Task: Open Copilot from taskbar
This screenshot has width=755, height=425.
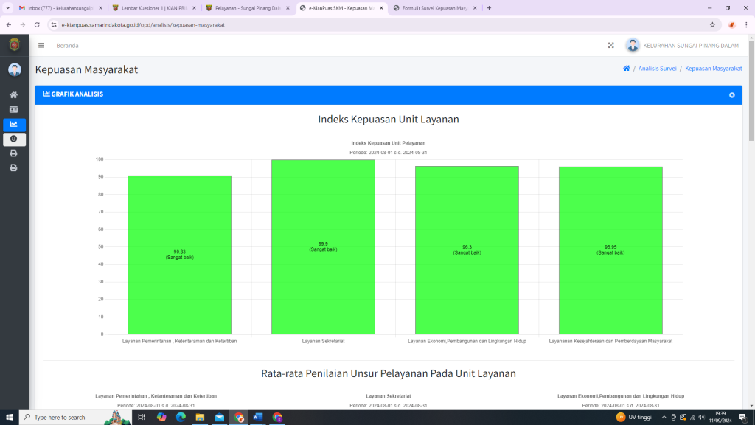Action: click(161, 418)
